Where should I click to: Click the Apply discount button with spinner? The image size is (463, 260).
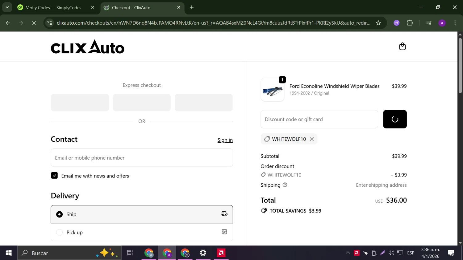395,119
